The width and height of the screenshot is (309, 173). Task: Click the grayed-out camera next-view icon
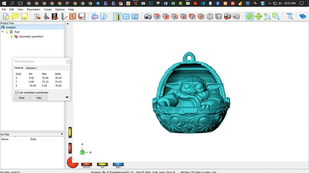pyautogui.click(x=236, y=17)
